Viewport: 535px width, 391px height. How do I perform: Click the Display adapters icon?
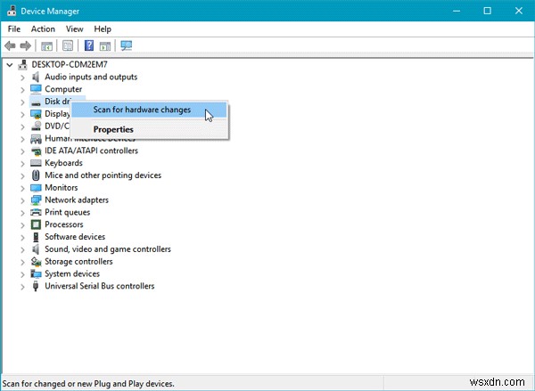pos(36,114)
